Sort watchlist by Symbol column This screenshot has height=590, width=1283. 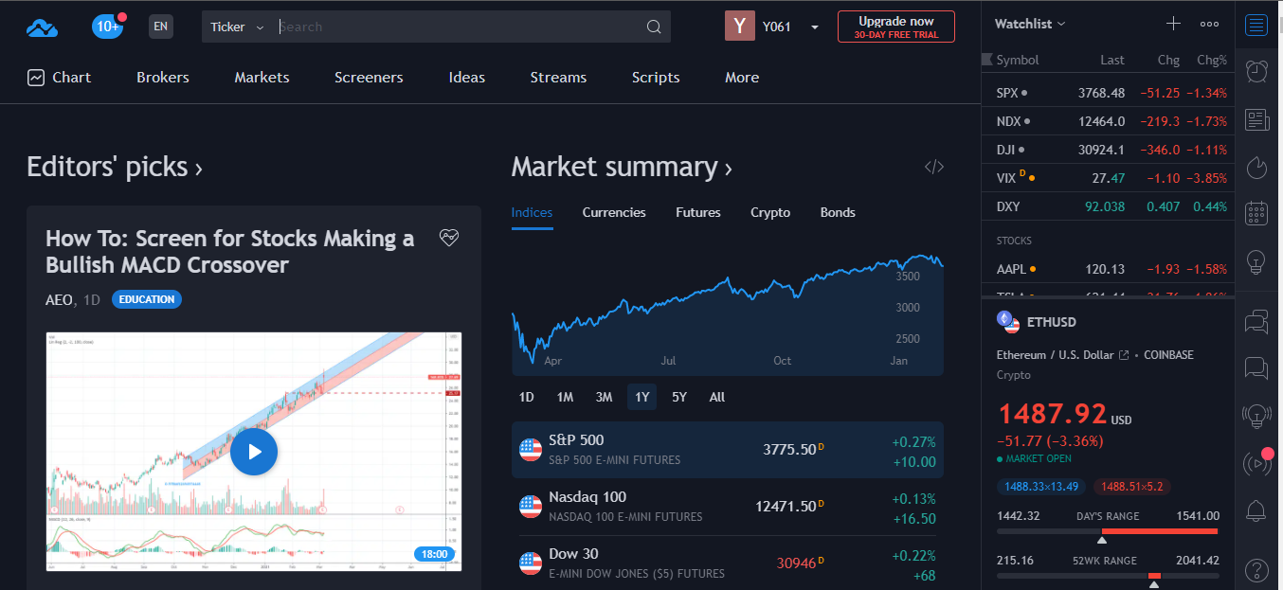pos(1018,60)
